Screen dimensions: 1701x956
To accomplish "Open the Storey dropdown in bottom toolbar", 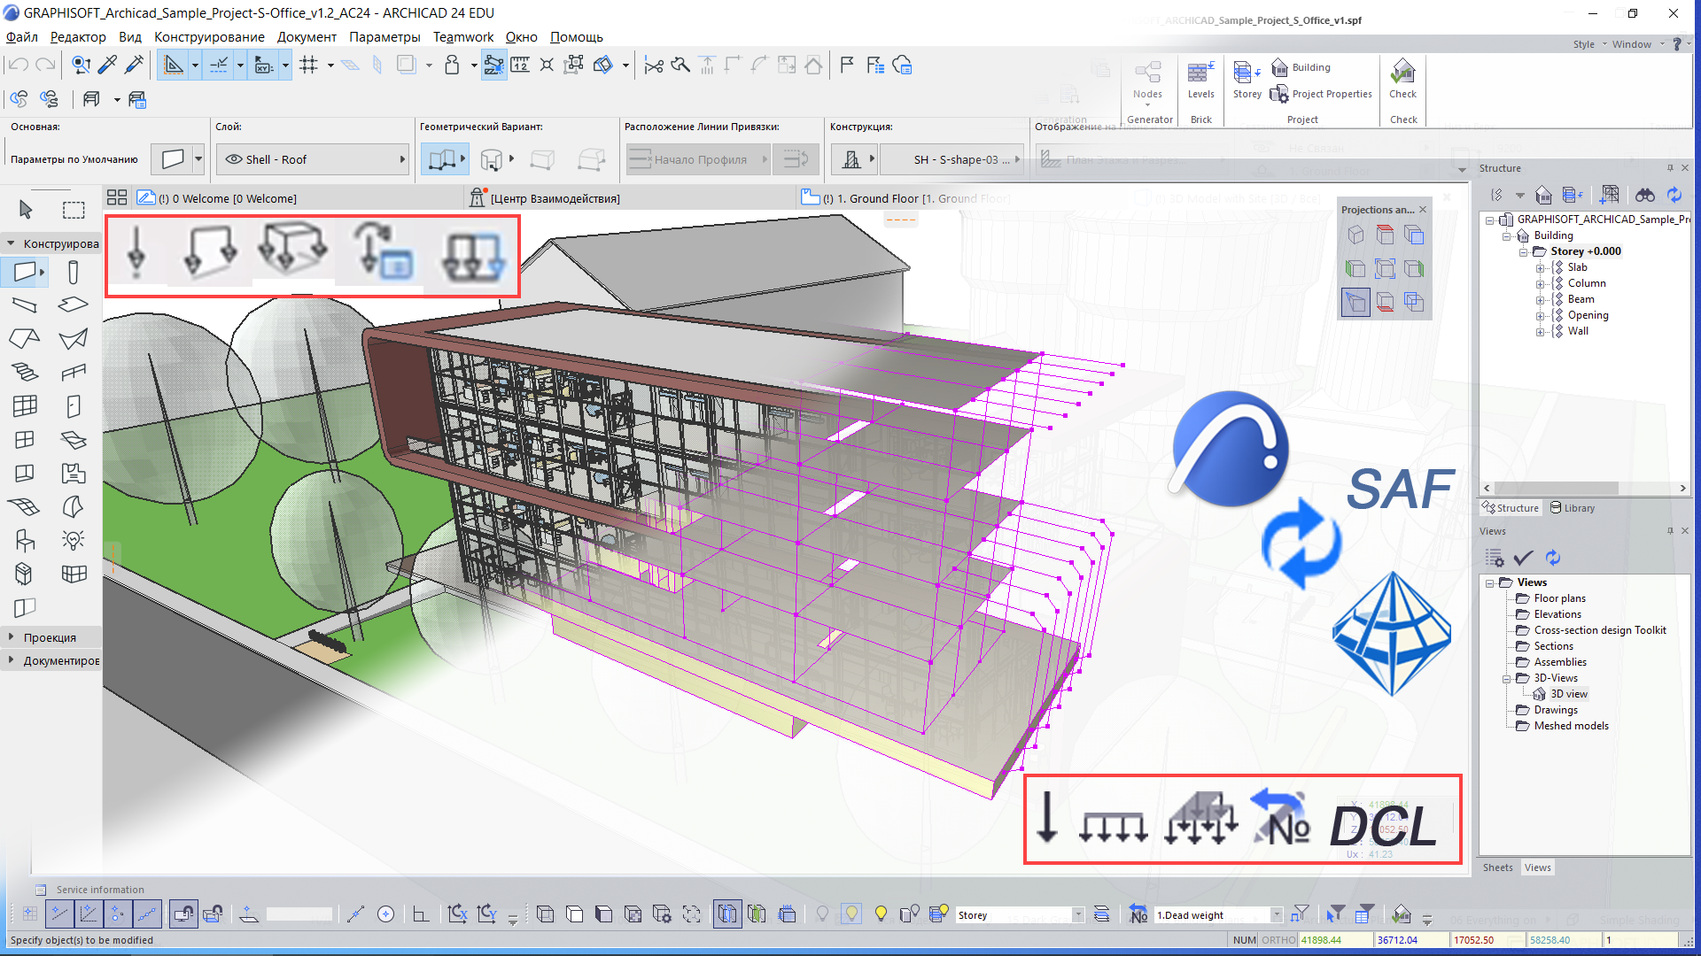I will [1078, 915].
